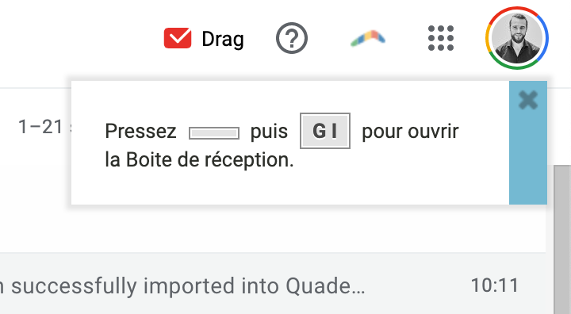The width and height of the screenshot is (571, 314).
Task: Click the text la Boite de réception
Action: (x=199, y=160)
